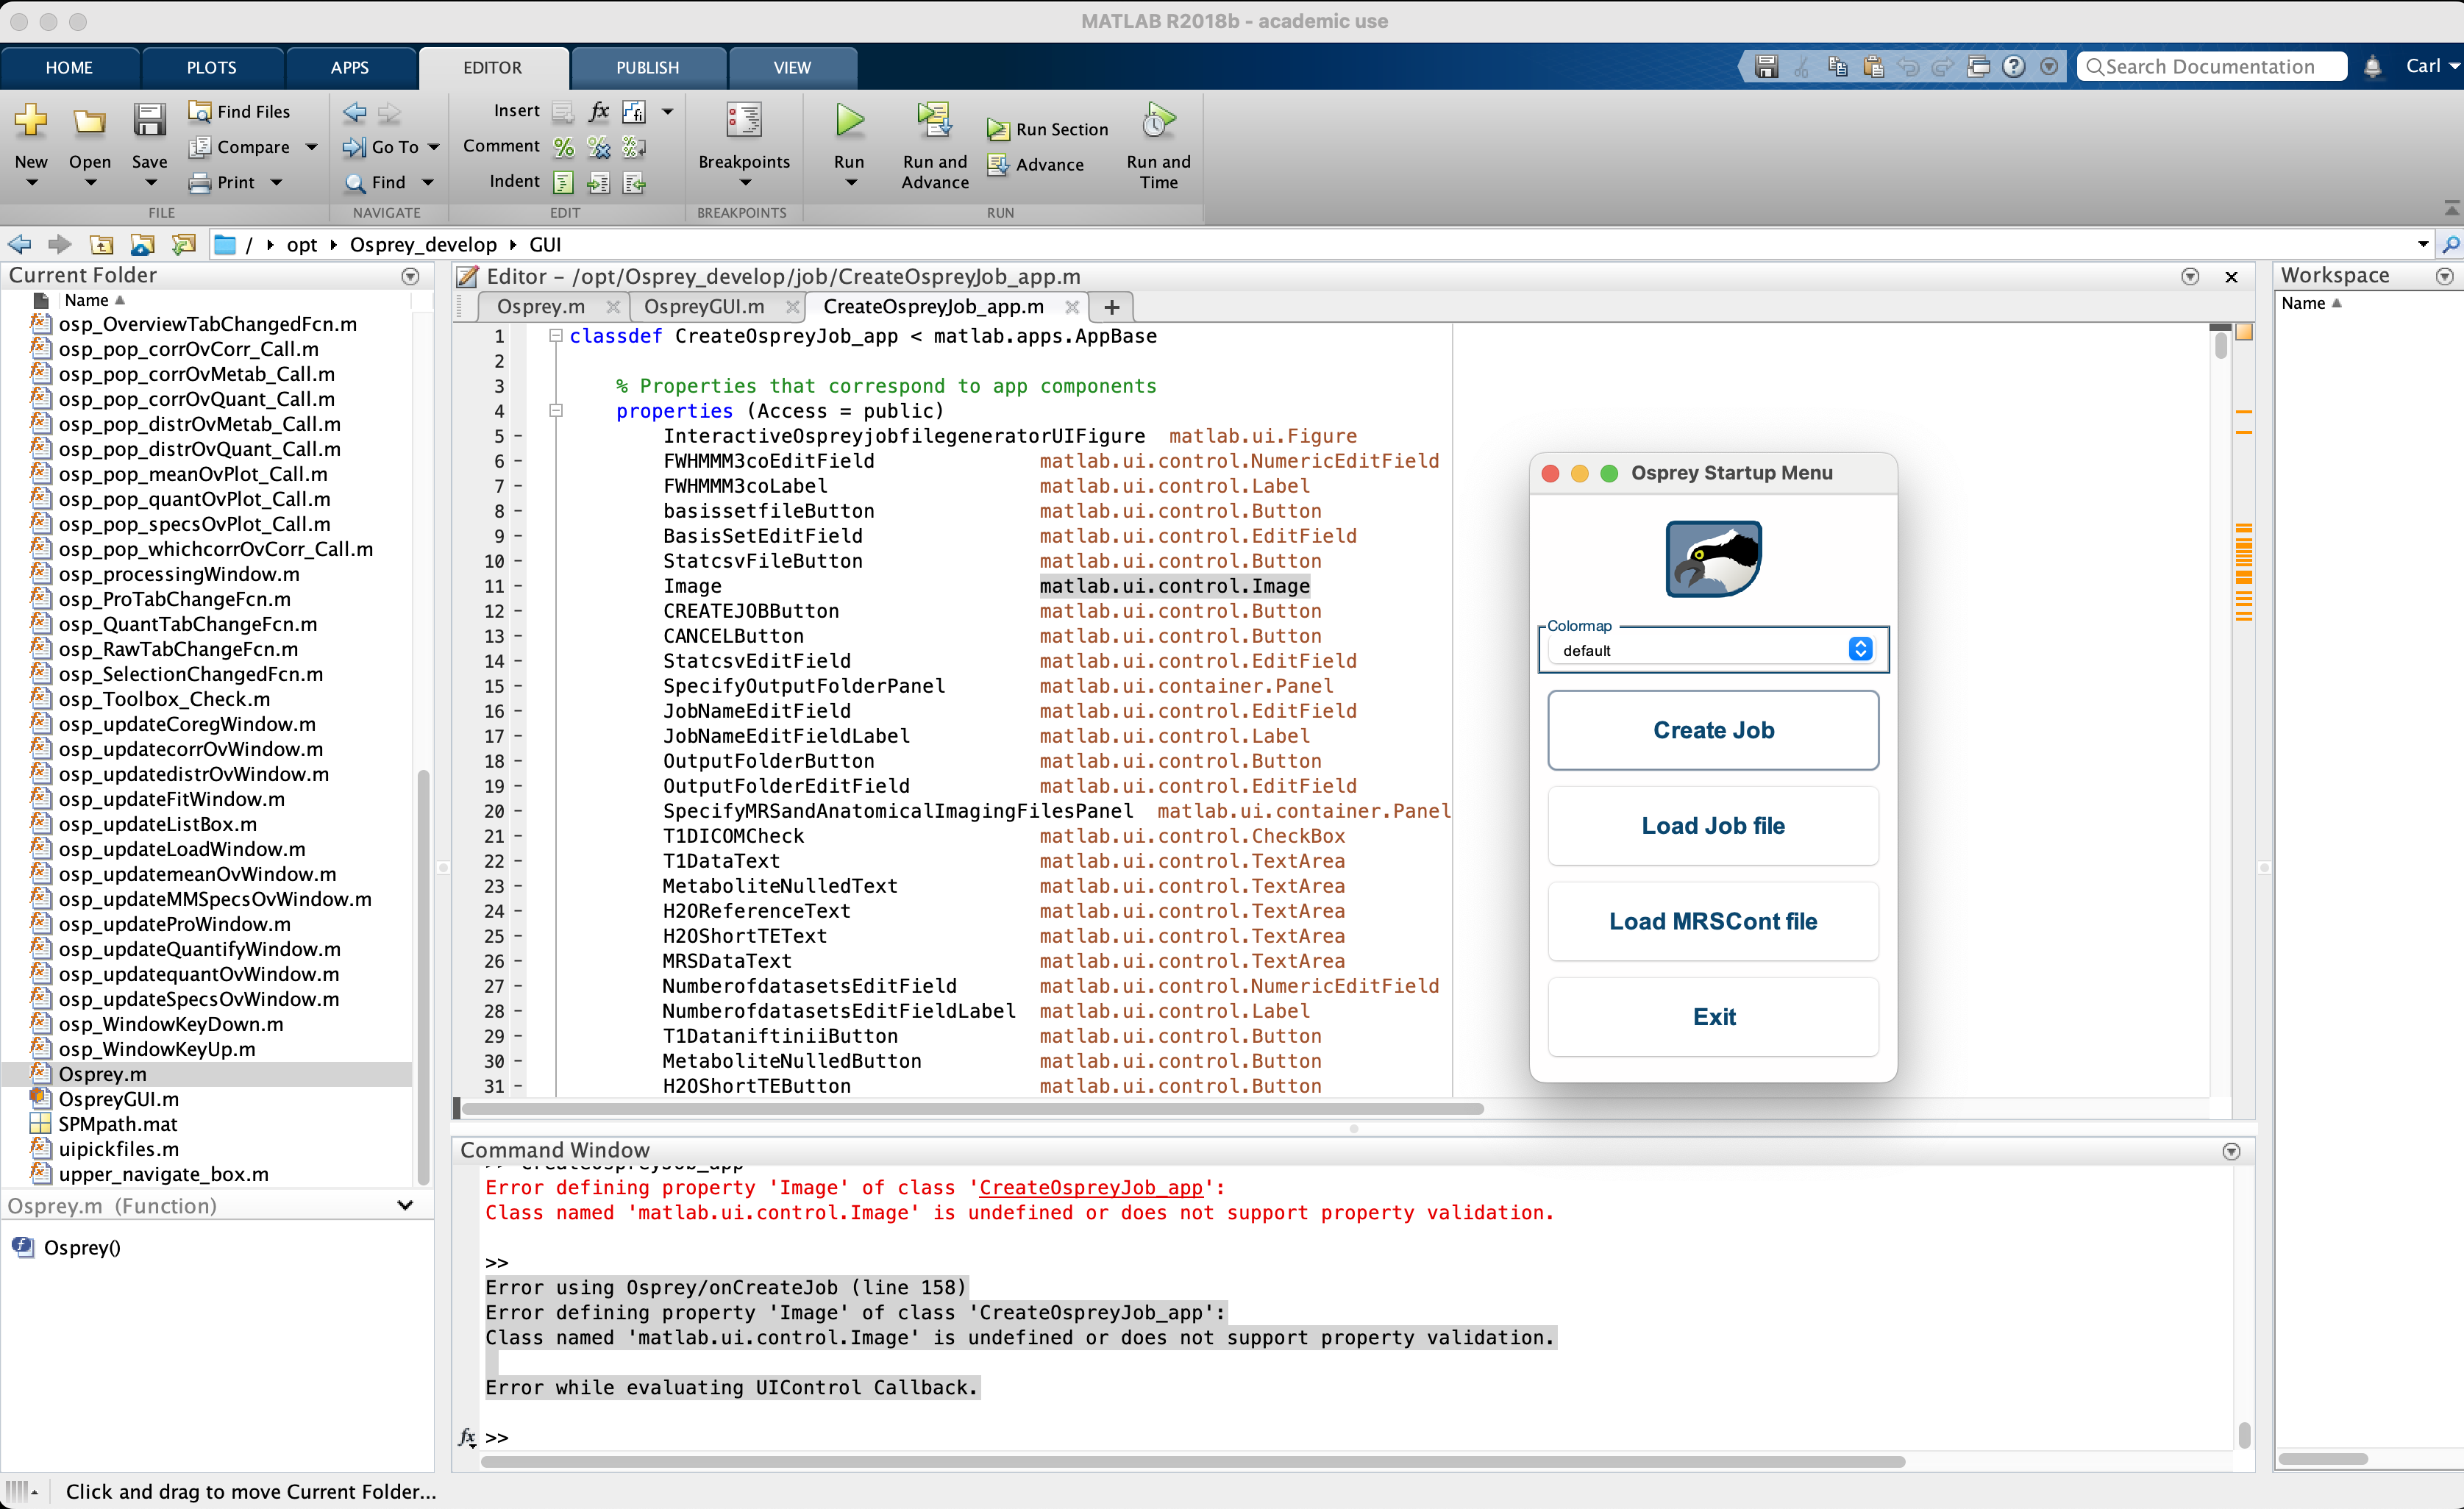
Task: Switch to the PUBLISH ribbon tab
Action: click(x=648, y=67)
